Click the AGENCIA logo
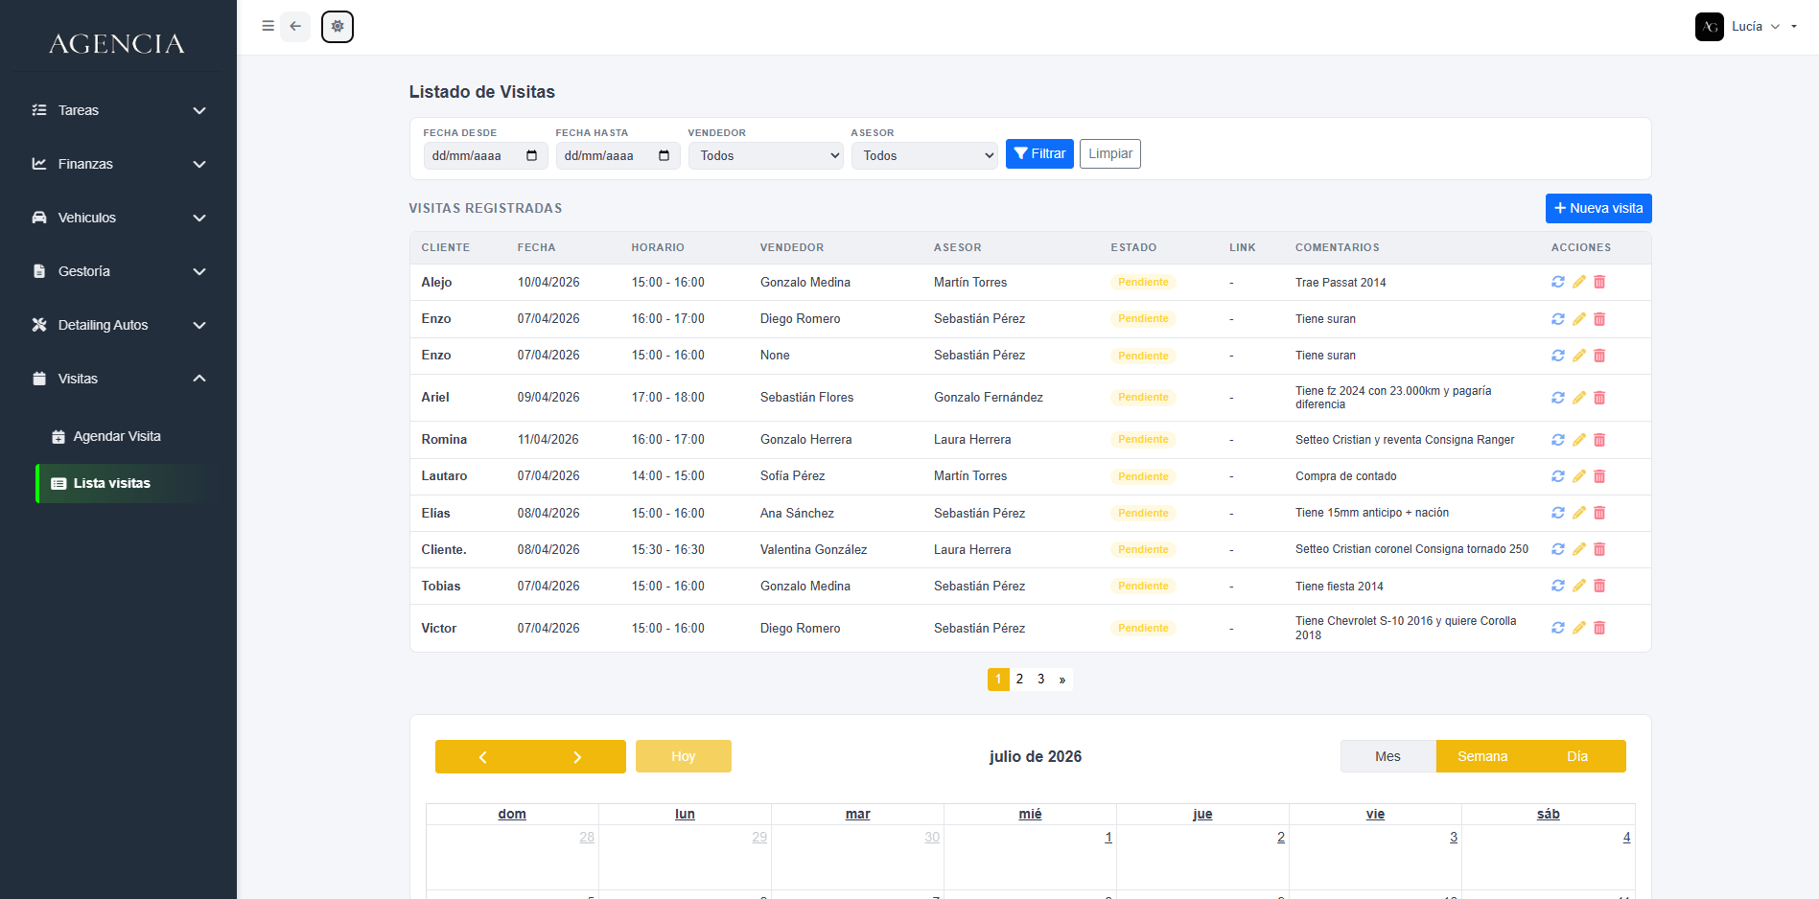The image size is (1819, 899). pos(117,43)
